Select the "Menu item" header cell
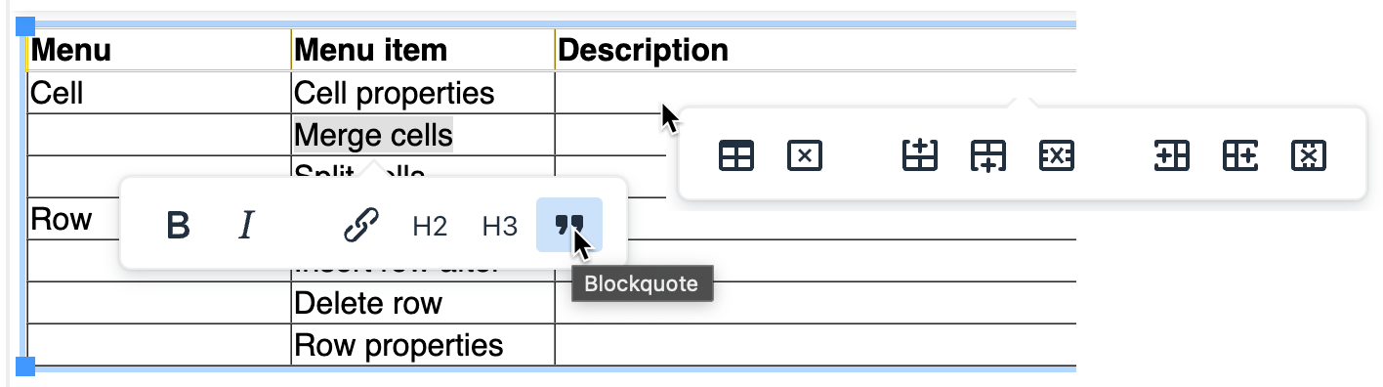Viewport: 1383px width, 387px height. click(423, 50)
